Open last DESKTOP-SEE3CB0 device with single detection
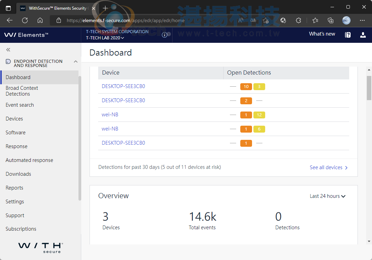The width and height of the screenshot is (372, 260). (x=123, y=143)
